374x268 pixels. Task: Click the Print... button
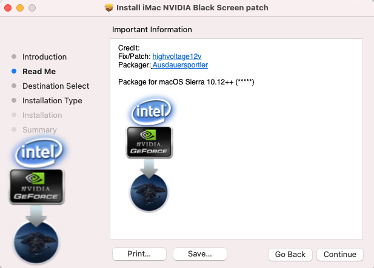(139, 254)
